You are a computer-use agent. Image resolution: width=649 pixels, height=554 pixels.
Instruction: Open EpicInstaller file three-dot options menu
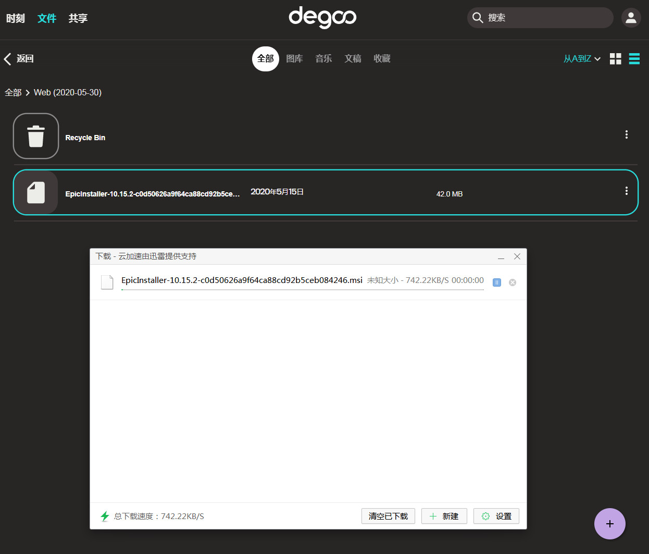(627, 191)
